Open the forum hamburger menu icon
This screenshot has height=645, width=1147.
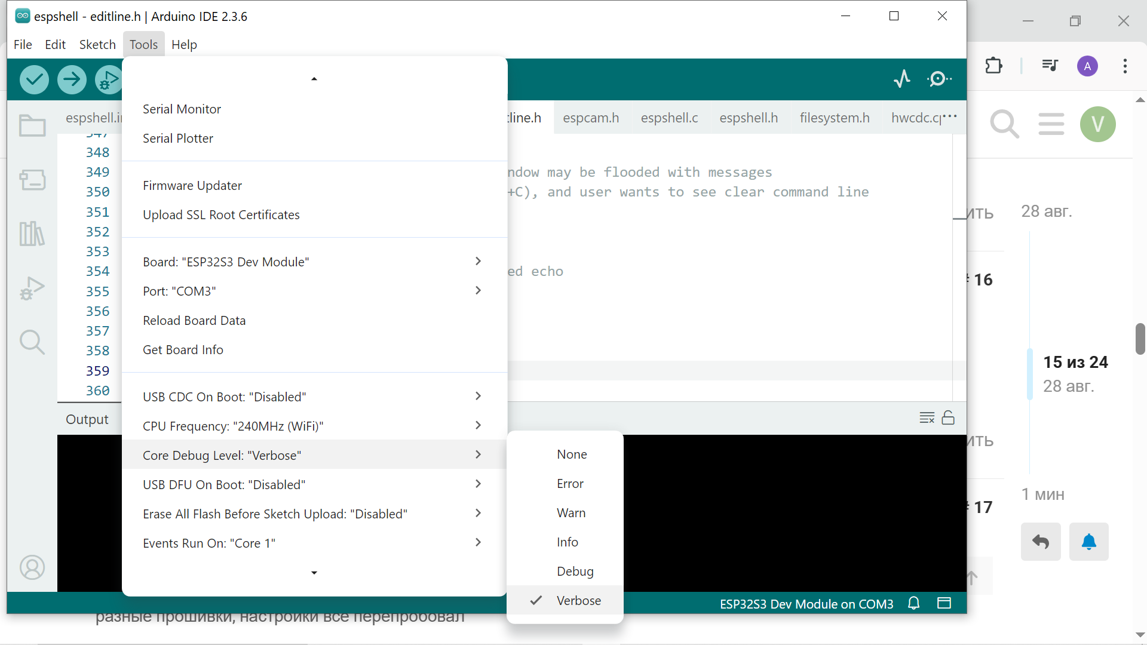point(1051,124)
